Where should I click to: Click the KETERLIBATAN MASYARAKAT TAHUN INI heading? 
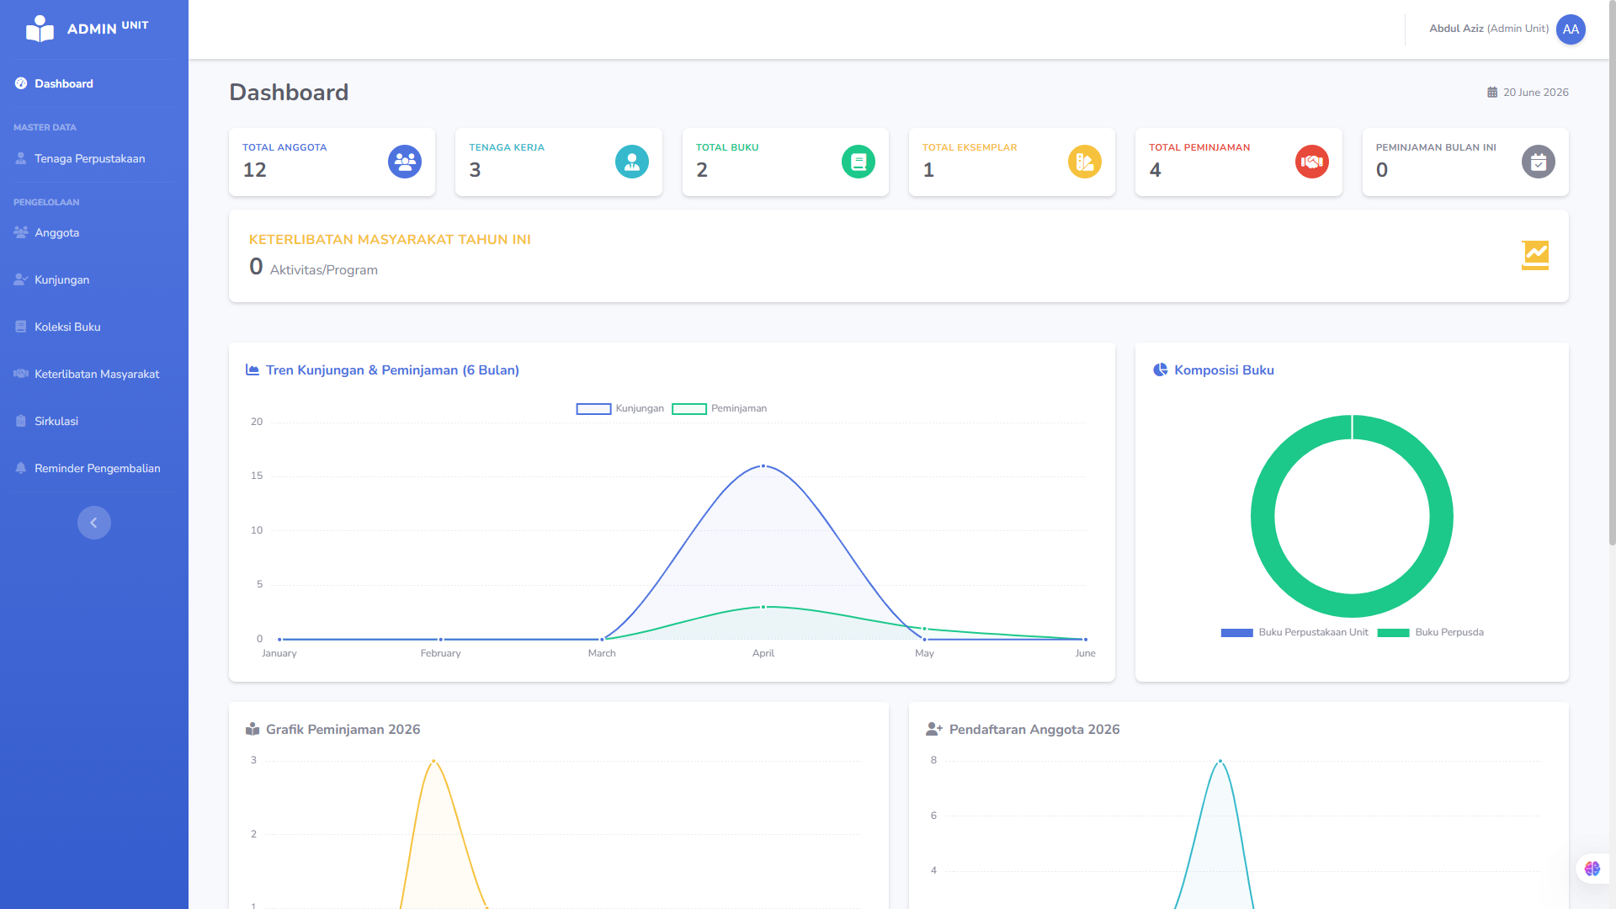[390, 239]
